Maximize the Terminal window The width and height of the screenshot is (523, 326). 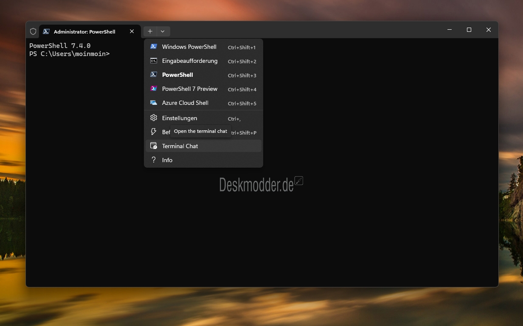pos(469,30)
